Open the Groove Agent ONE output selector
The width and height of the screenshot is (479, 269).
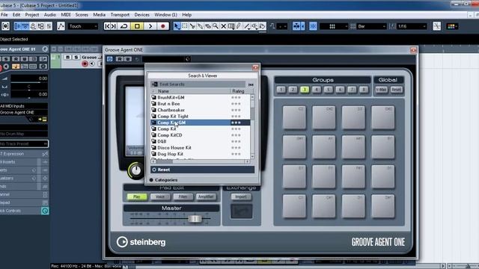[24, 113]
